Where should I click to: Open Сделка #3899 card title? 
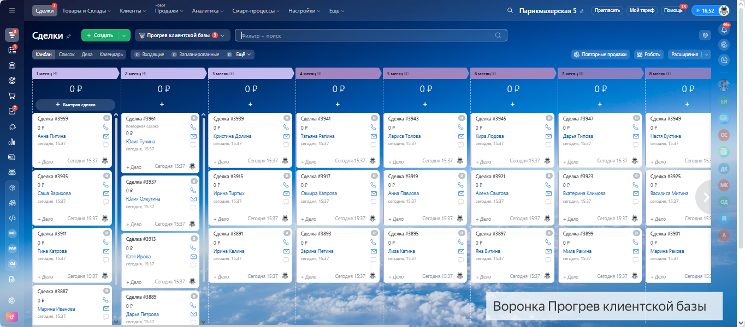click(x=578, y=234)
